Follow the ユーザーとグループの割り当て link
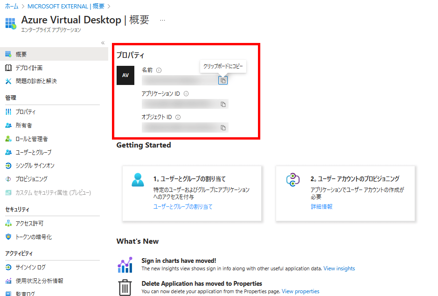438x296 pixels. coord(183,206)
